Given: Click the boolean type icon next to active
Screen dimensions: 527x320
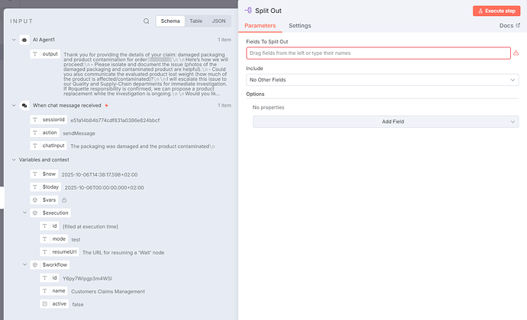Looking at the screenshot, I should [45, 303].
